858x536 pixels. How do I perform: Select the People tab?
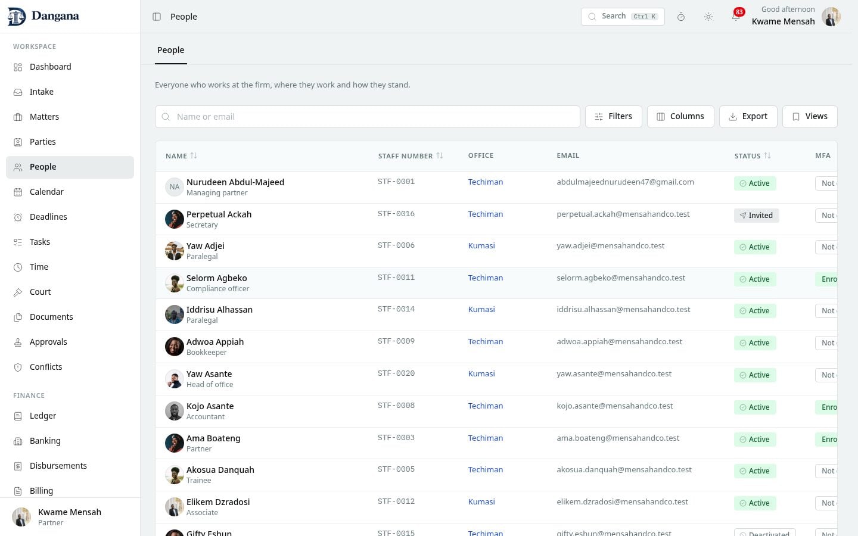point(170,50)
